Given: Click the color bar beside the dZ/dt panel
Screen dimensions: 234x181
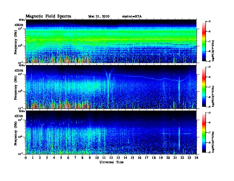Looking at the screenshot, I should coord(204,132).
